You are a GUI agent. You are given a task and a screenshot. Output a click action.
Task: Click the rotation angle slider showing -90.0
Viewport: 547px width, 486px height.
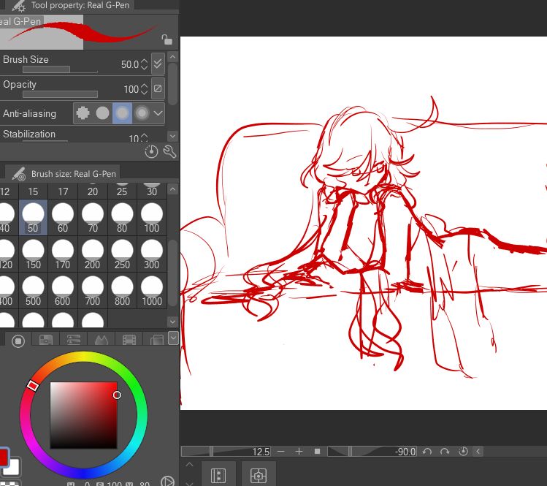(x=372, y=452)
